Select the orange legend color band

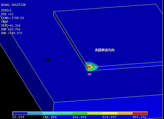[125, 113]
